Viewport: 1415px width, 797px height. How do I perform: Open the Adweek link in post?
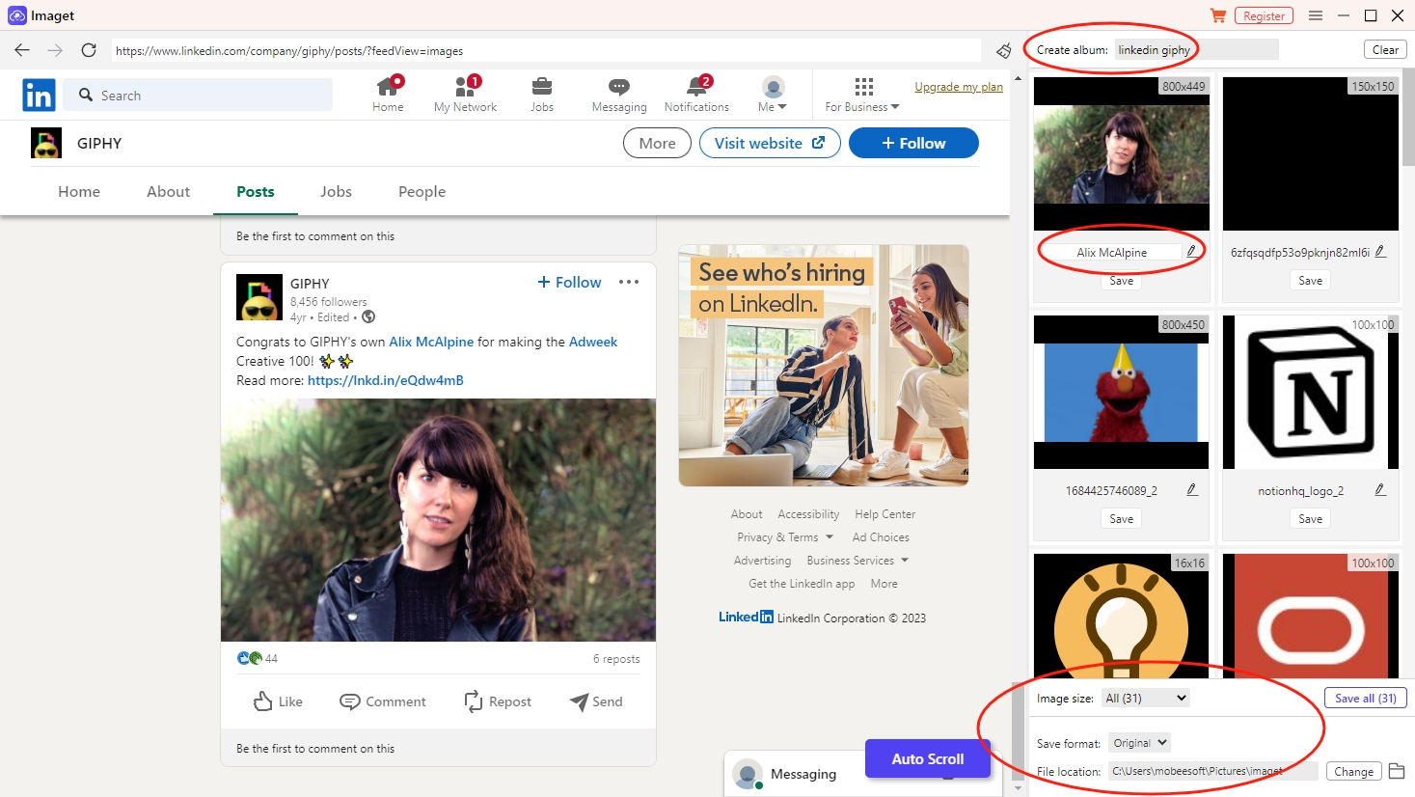pos(593,342)
